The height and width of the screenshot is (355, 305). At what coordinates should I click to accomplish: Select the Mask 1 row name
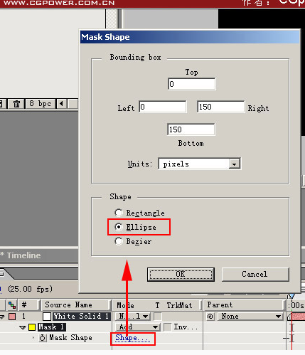(x=51, y=327)
